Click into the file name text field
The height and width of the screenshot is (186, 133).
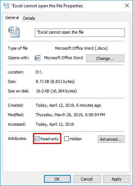[80, 33]
